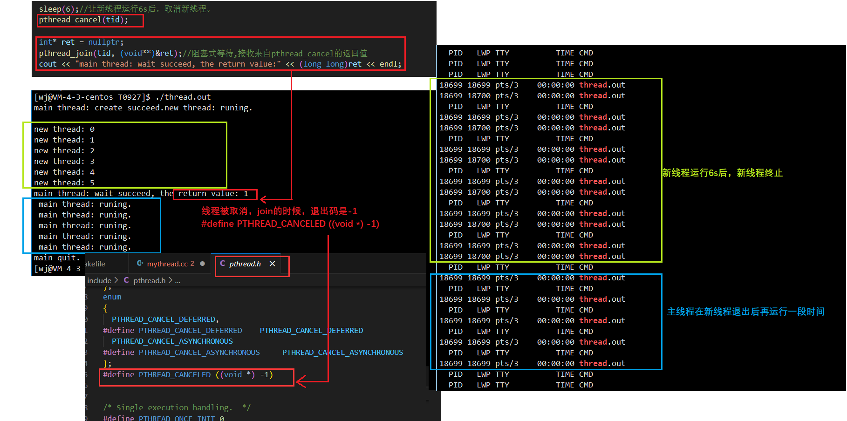
Task: Click the '#define PTHREAD_CANCEL_DEFERRED' line
Action: (233, 331)
